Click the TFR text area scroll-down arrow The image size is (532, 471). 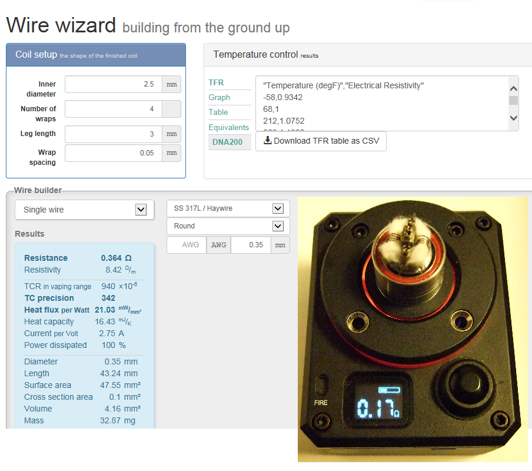coord(513,118)
